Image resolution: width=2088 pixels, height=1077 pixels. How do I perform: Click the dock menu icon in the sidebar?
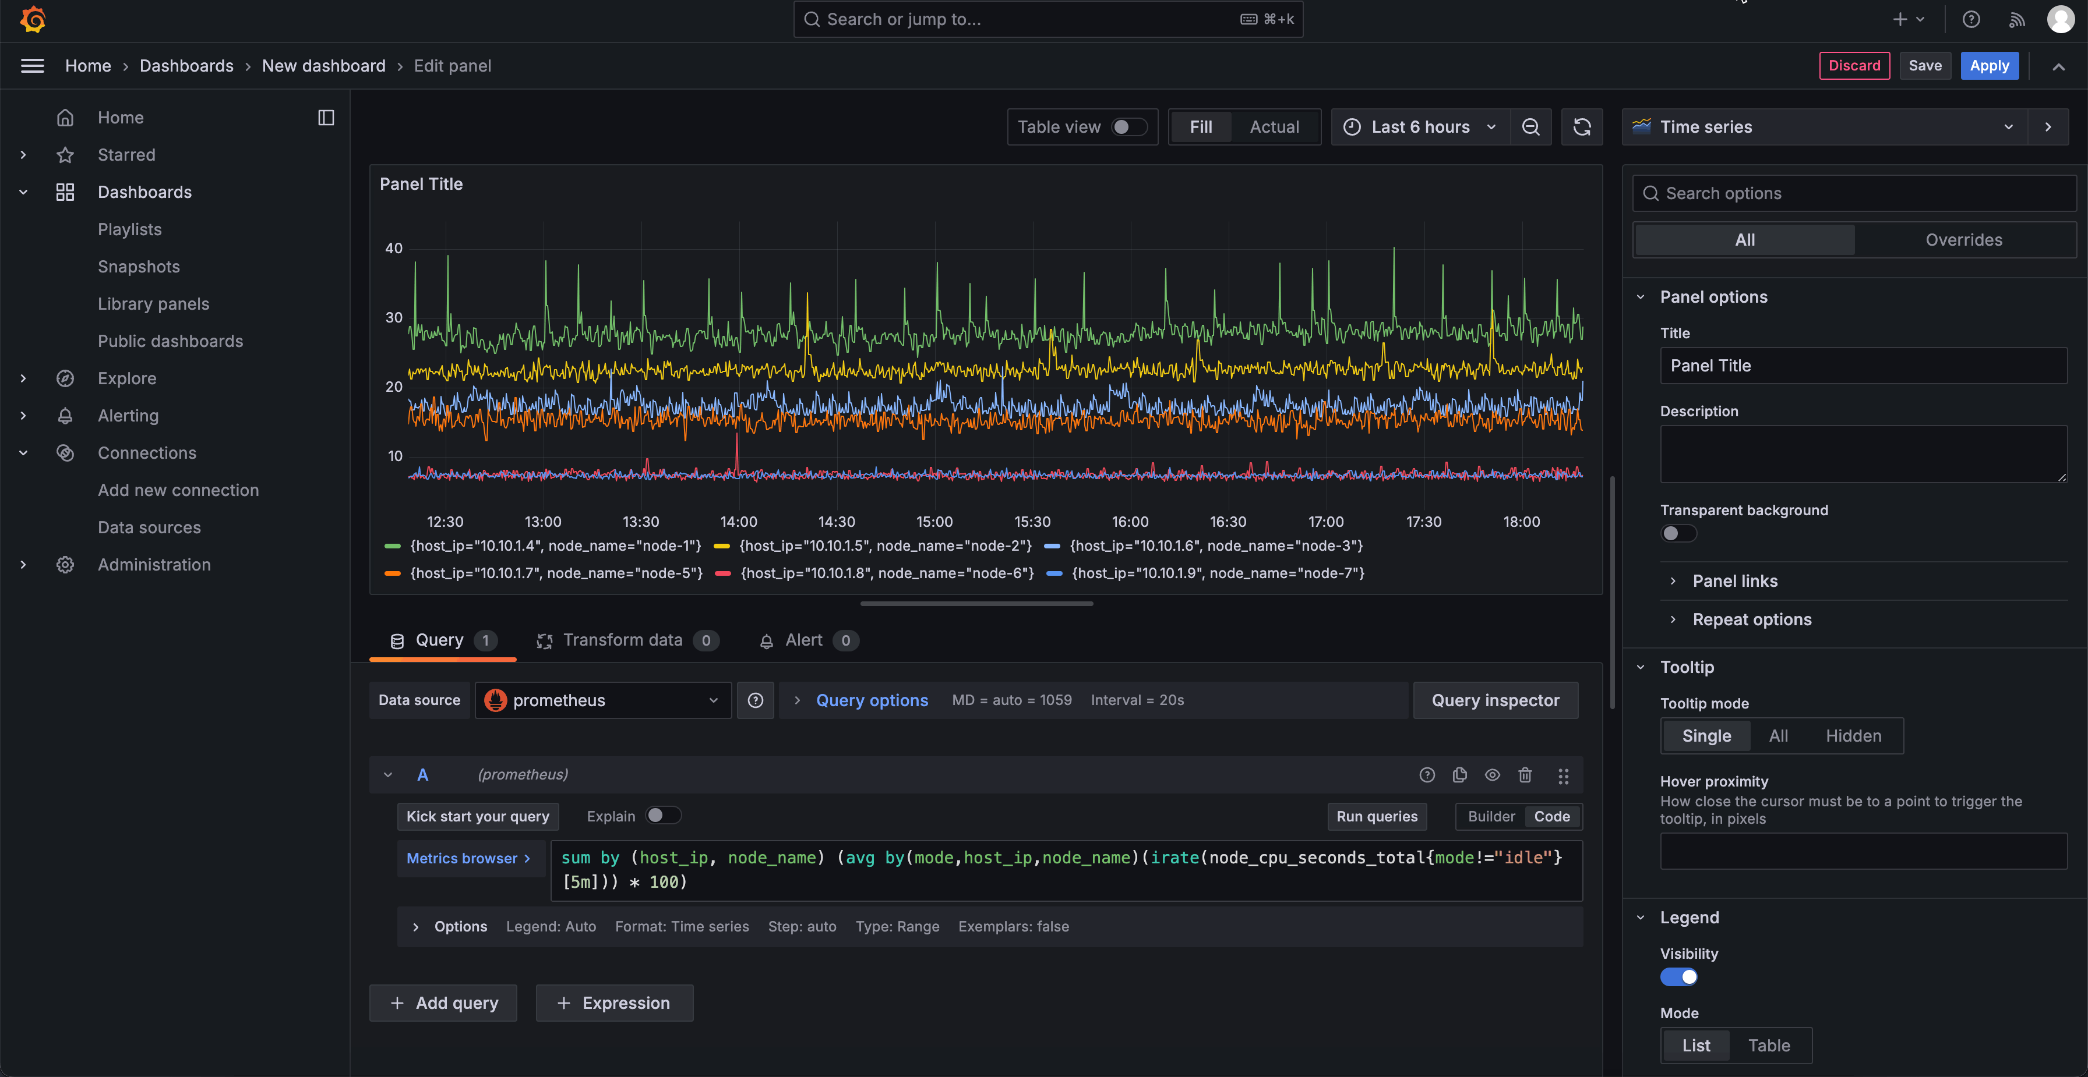326,118
